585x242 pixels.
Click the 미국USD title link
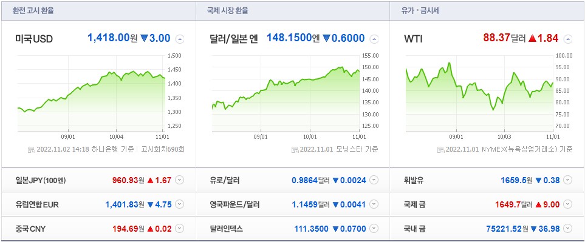point(34,39)
